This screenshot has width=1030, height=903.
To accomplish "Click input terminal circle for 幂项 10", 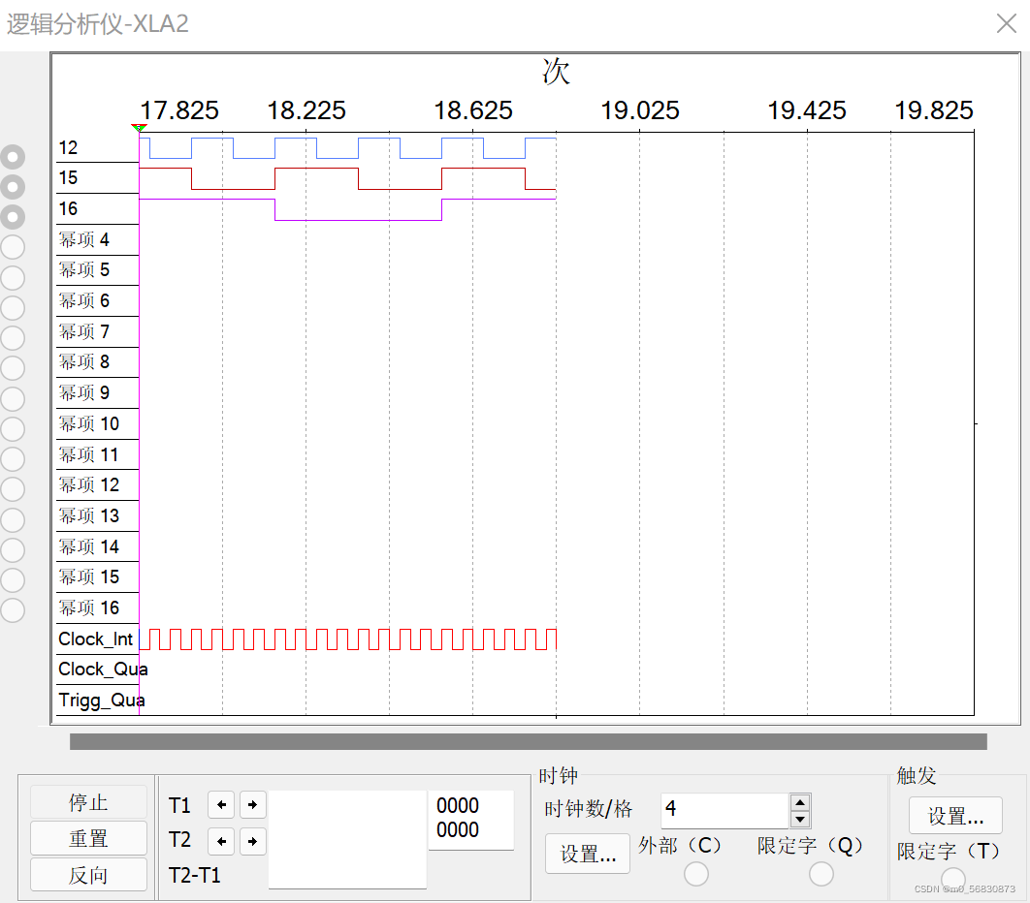I will coord(13,429).
